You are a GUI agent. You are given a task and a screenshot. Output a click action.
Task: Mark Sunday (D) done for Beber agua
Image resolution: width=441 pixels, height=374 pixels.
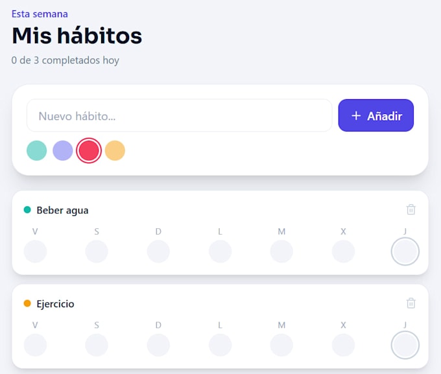point(158,251)
